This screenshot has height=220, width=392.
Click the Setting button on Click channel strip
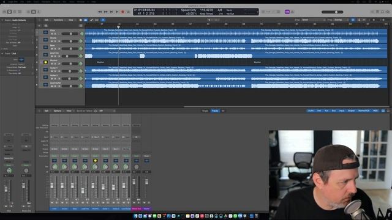tap(55, 125)
